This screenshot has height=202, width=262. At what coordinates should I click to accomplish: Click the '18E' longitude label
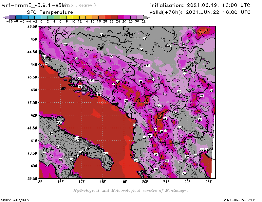pos(103,182)
